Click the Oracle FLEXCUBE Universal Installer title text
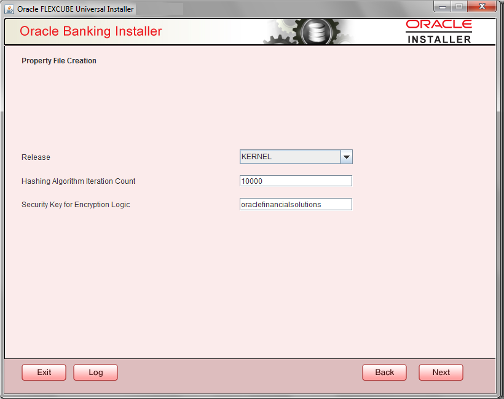Viewport: 504px width, 399px height. pos(75,9)
